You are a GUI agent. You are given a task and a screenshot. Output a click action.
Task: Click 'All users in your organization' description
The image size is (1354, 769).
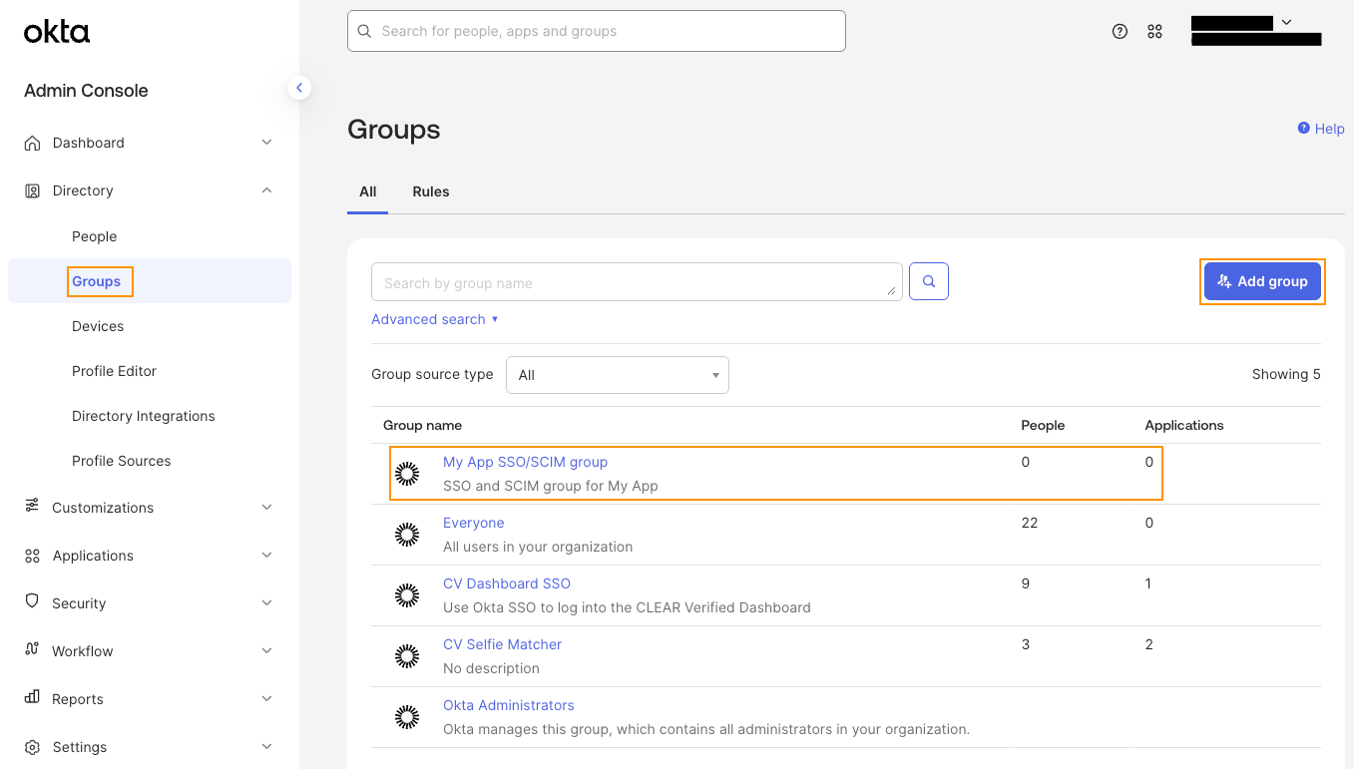click(538, 547)
